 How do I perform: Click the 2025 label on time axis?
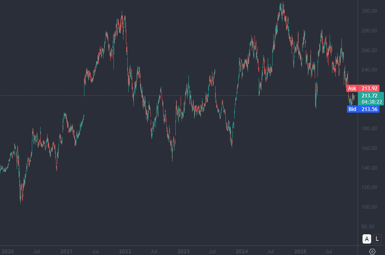coord(300,252)
